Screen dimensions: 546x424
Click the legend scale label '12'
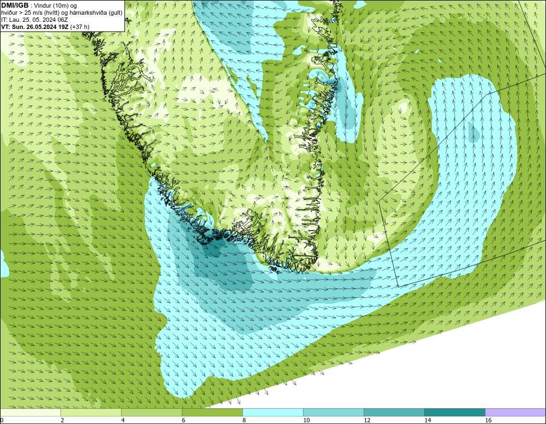pyautogui.click(x=367, y=420)
